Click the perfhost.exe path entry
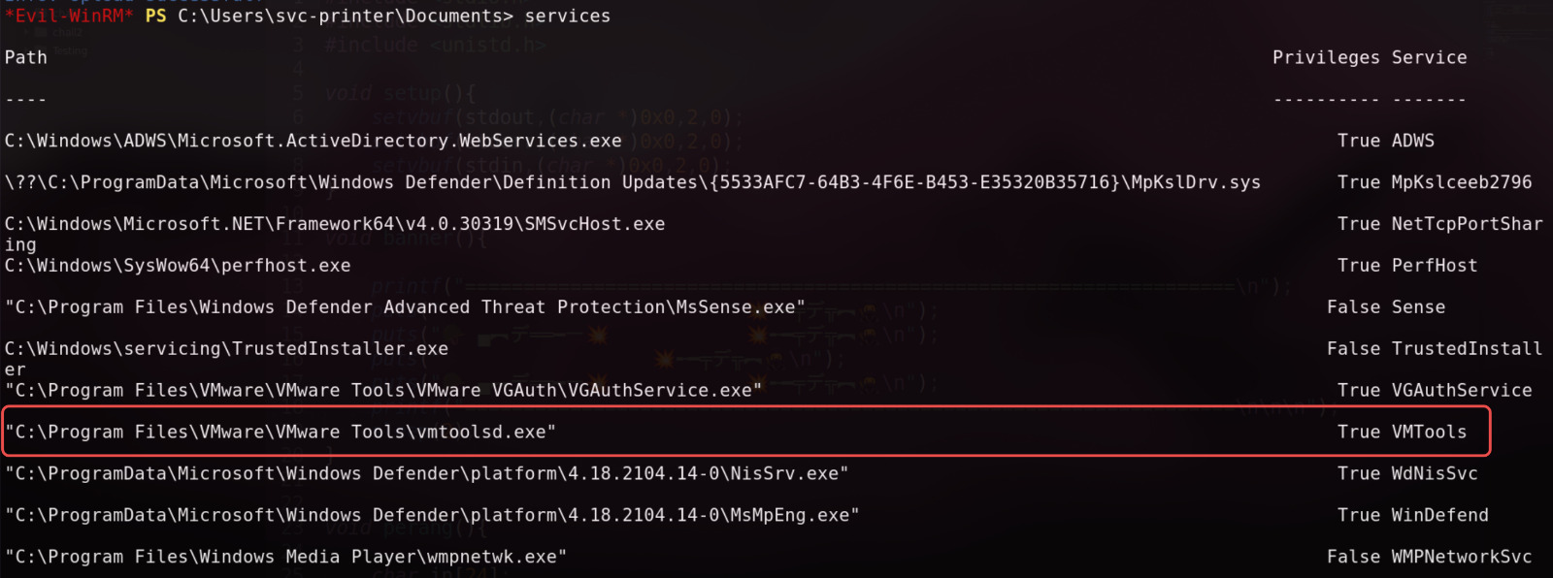The image size is (1553, 578). [178, 266]
